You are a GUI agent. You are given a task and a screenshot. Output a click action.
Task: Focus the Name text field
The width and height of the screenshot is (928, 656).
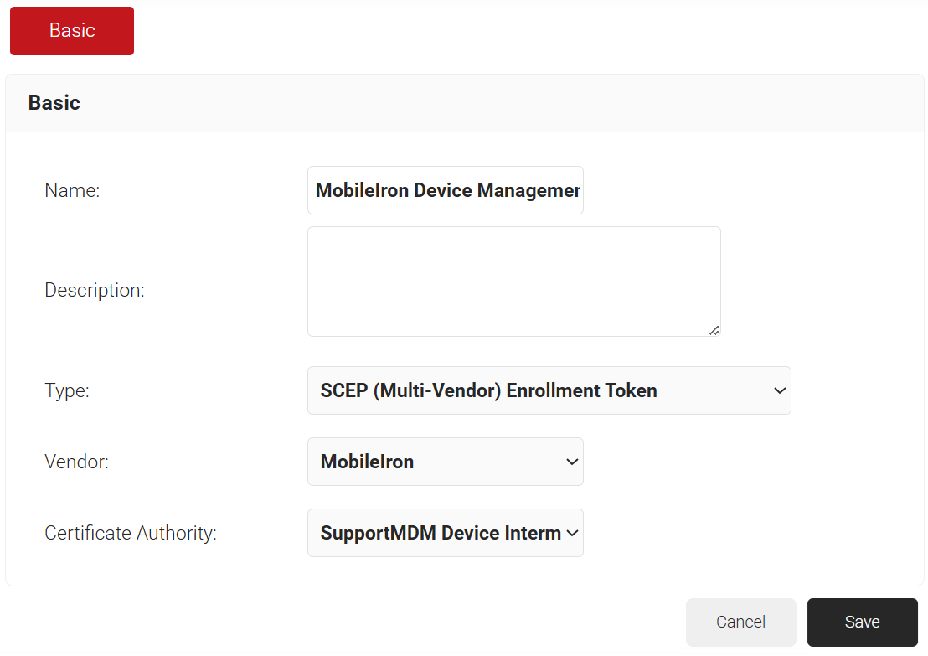click(x=446, y=190)
